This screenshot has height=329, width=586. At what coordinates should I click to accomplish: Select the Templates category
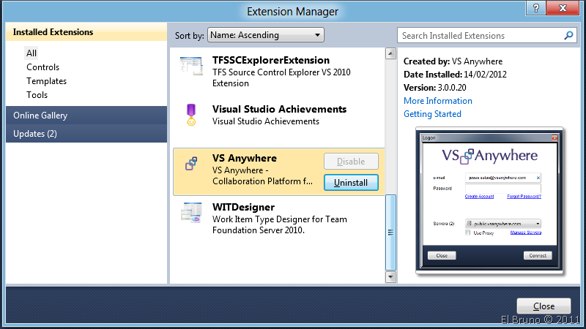pos(46,81)
